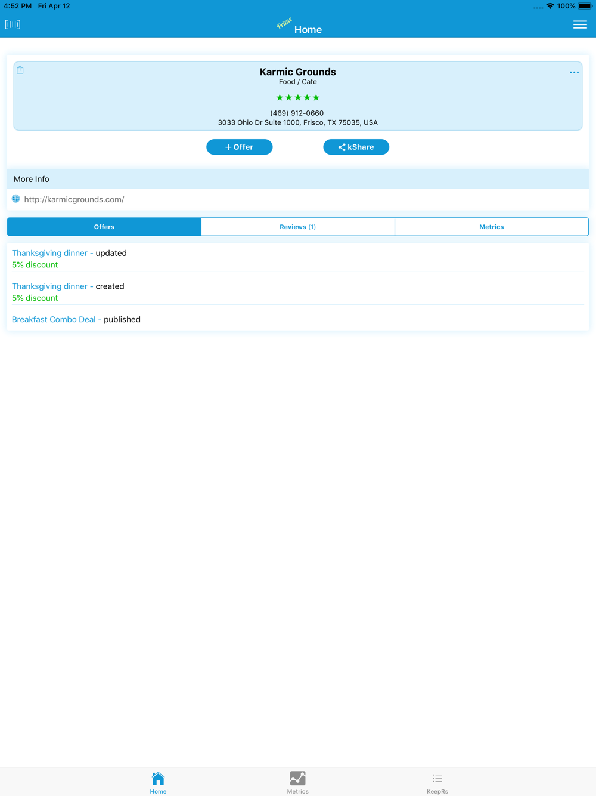Switch to the Metrics segment tab

pos(492,227)
